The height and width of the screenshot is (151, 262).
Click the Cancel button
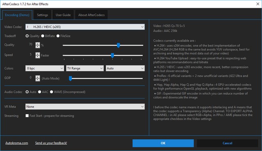click(x=228, y=143)
